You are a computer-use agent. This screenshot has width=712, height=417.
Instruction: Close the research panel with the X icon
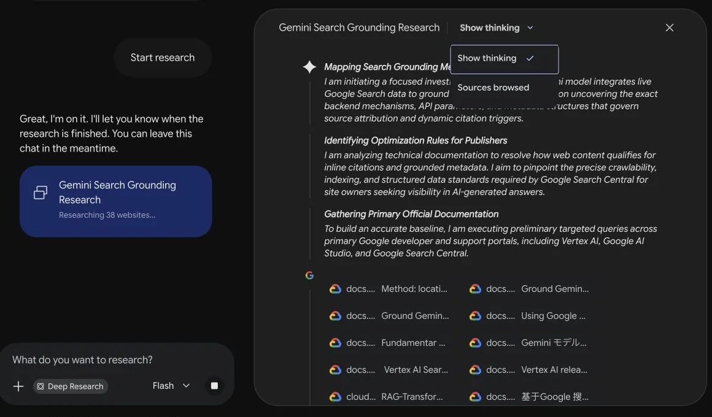669,28
